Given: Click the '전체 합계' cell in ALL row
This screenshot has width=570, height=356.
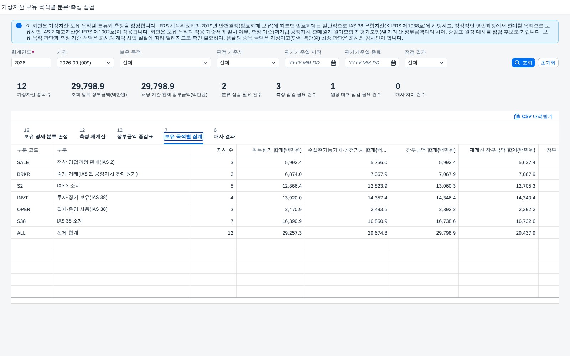Looking at the screenshot, I should (x=123, y=233).
